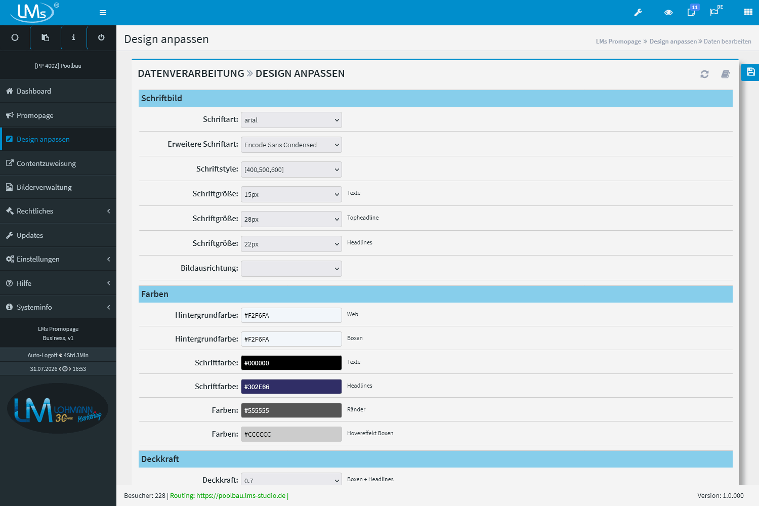Click the Deckkraft section header
Viewport: 759px width, 506px height.
click(436, 459)
